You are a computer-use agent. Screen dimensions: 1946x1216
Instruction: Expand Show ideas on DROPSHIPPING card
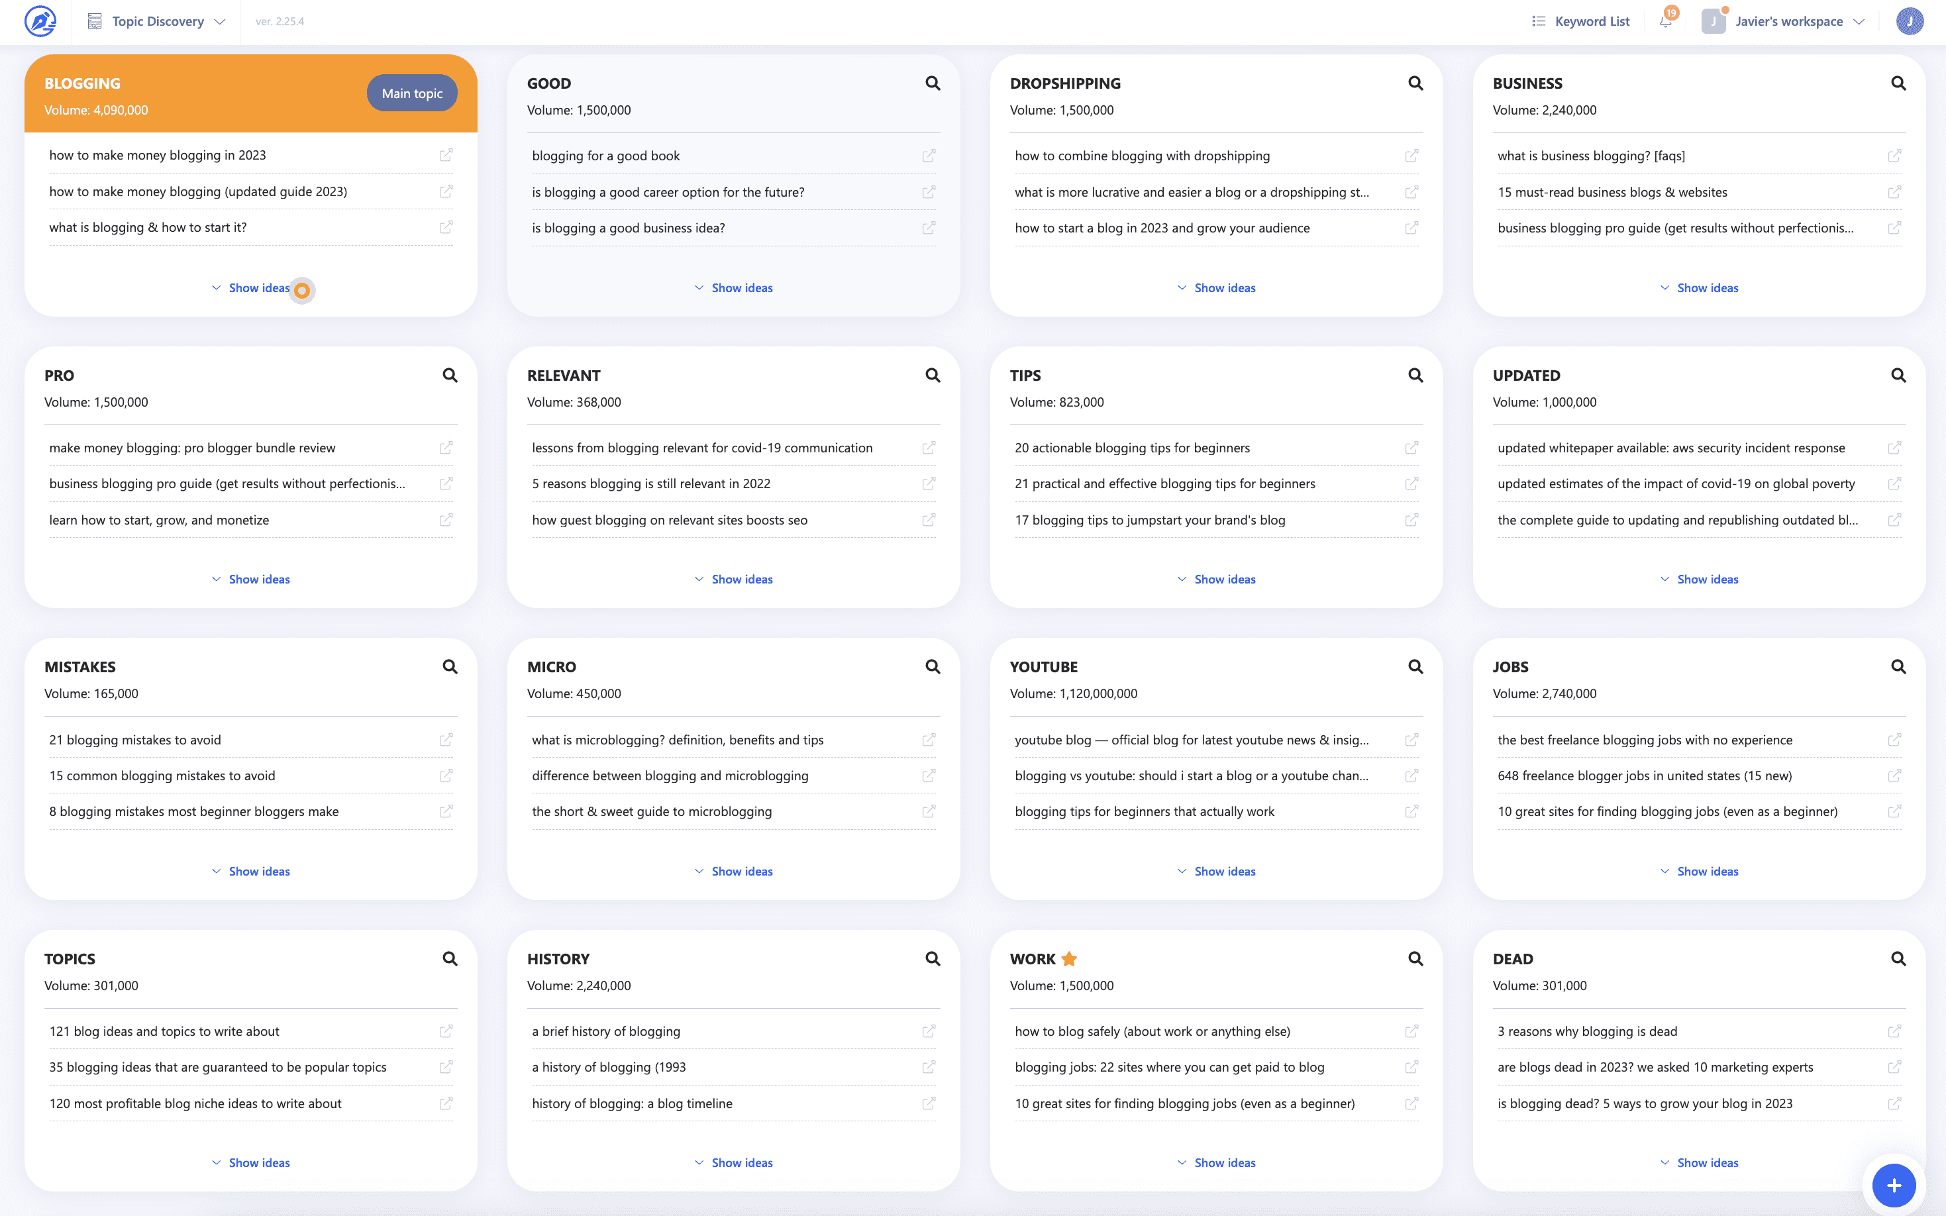tap(1216, 288)
